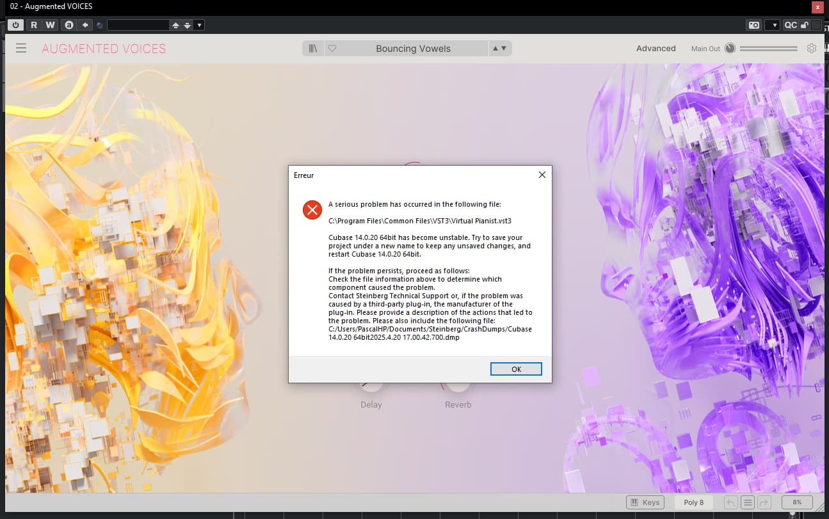Show the Keys keyboard panel
The image size is (829, 519).
[x=645, y=502]
